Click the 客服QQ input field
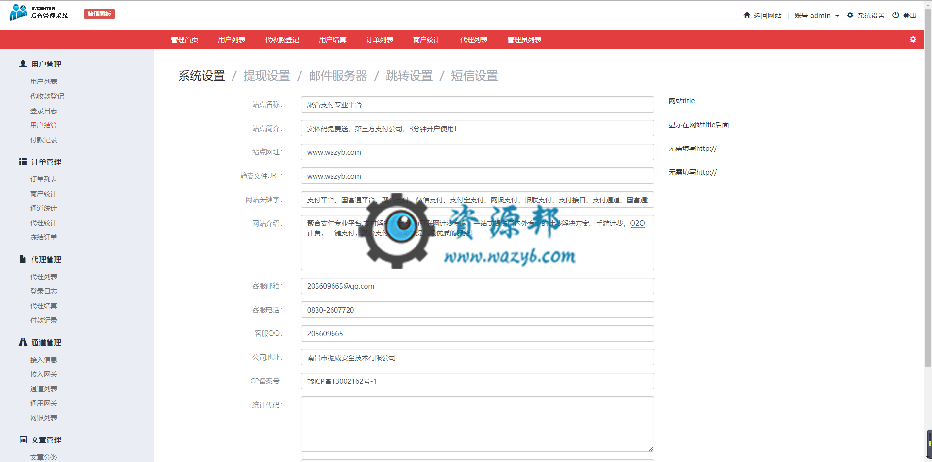 point(477,333)
